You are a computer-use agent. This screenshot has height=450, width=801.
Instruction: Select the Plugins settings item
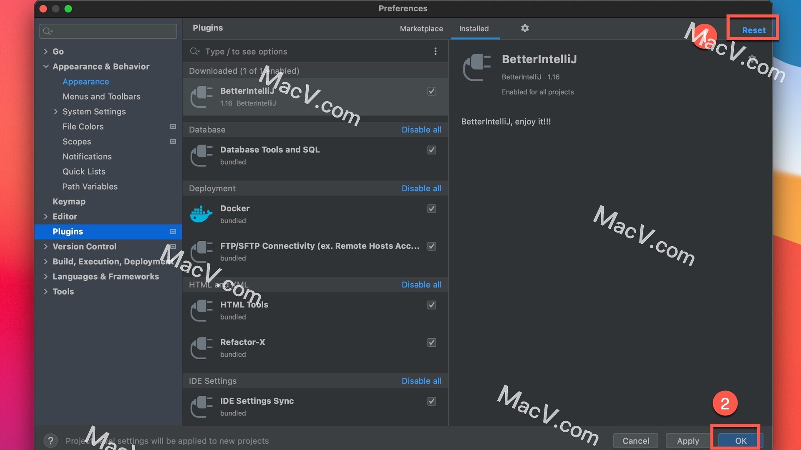(x=108, y=231)
